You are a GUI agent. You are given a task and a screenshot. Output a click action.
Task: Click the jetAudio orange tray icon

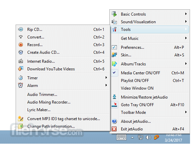click(x=156, y=137)
